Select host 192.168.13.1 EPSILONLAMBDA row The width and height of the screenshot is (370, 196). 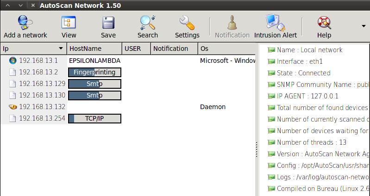[38, 61]
